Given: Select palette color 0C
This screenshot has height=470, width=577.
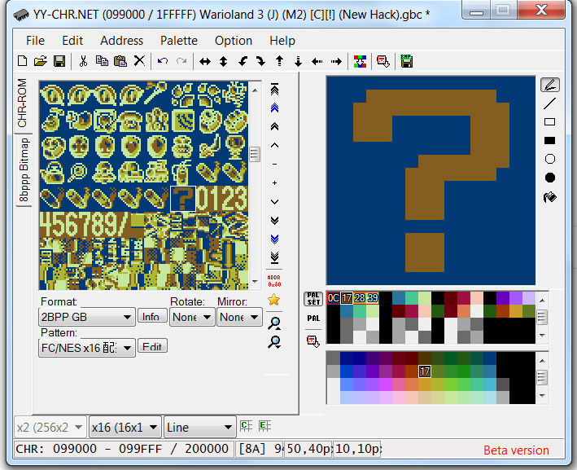Looking at the screenshot, I should coord(334,298).
